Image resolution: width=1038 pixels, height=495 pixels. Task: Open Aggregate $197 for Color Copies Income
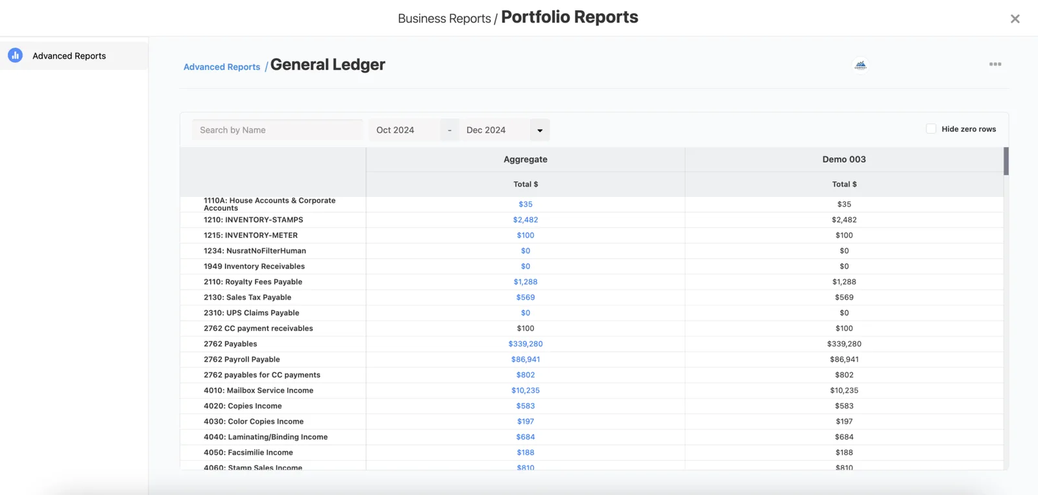pyautogui.click(x=525, y=422)
